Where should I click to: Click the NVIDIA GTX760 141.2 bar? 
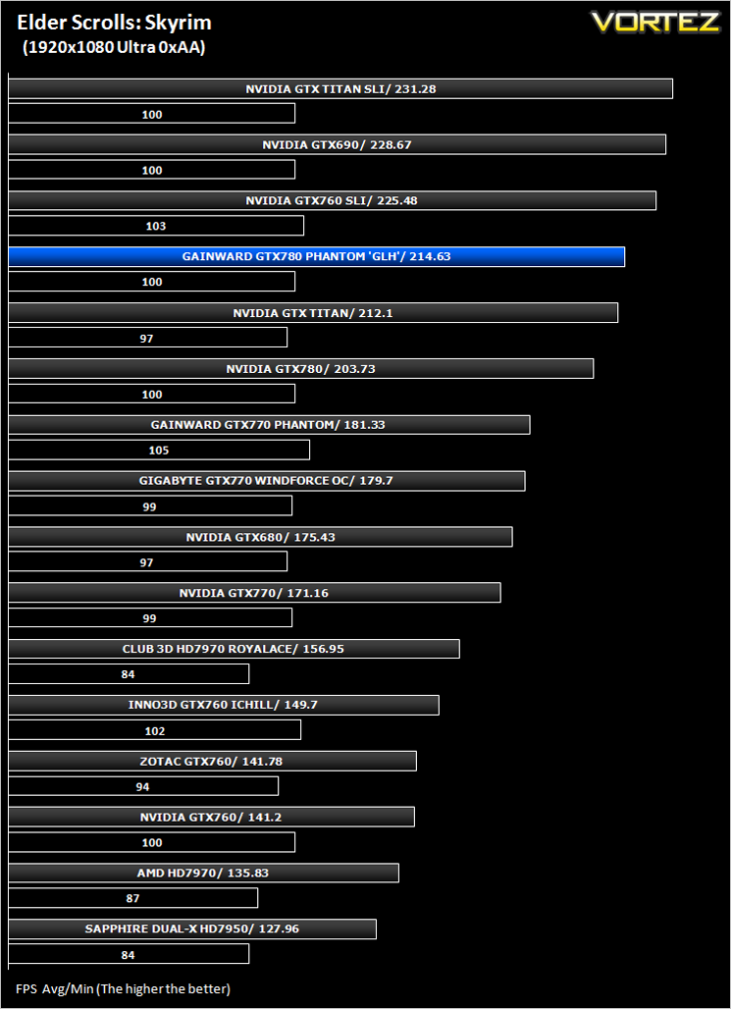pyautogui.click(x=212, y=818)
